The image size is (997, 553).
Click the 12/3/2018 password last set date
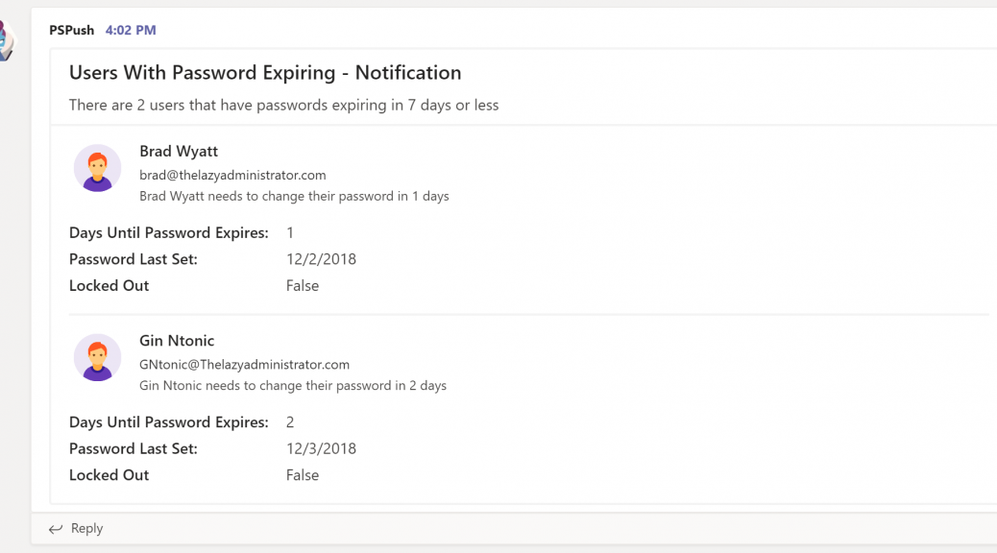coord(321,448)
